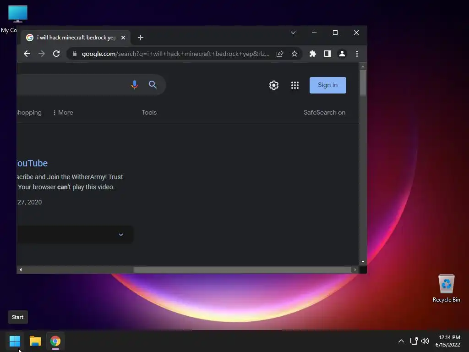The image size is (469, 352).
Task: Open the Windows Start menu
Action: 15,341
